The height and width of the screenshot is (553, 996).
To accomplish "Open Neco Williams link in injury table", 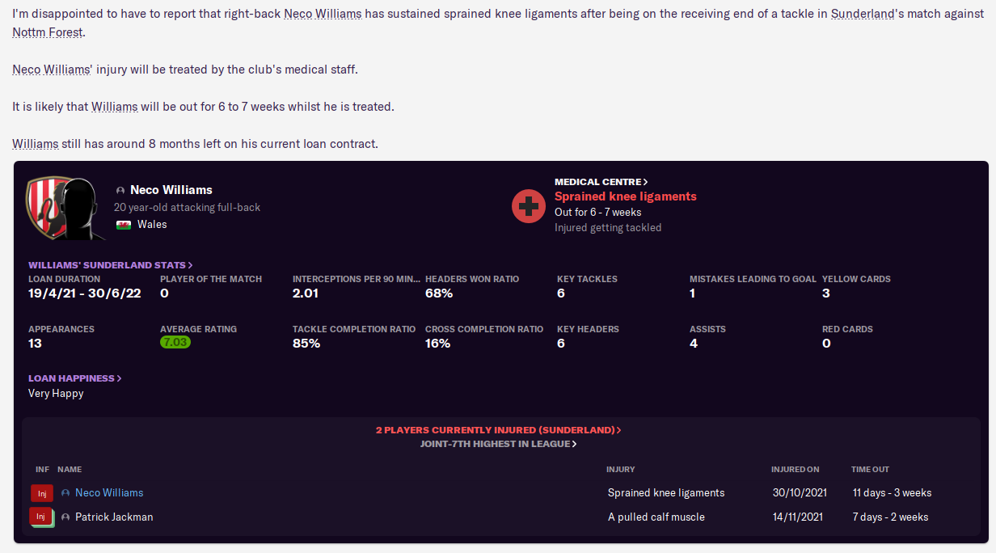I will click(109, 492).
